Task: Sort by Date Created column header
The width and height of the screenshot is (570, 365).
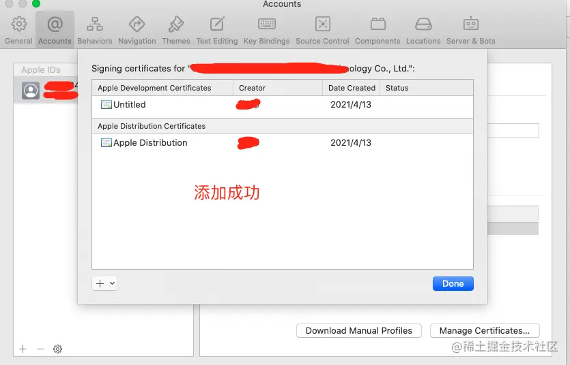Action: click(351, 88)
